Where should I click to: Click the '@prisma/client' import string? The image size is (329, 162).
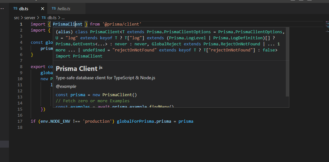[x=122, y=24]
